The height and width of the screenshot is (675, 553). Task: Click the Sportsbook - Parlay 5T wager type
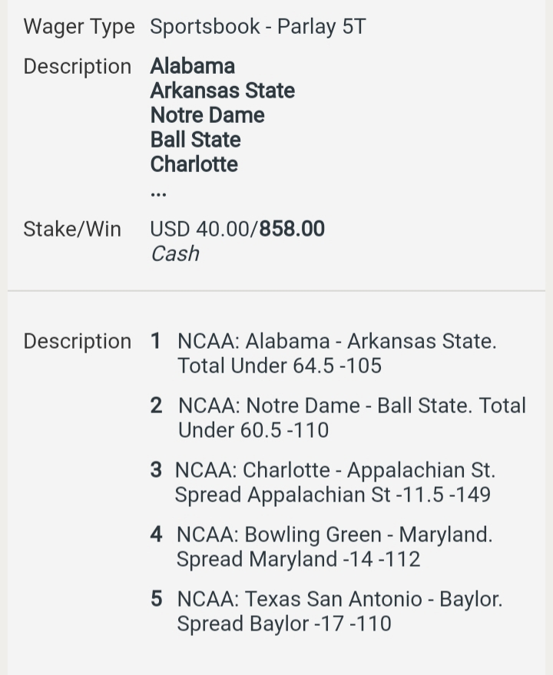pyautogui.click(x=258, y=27)
